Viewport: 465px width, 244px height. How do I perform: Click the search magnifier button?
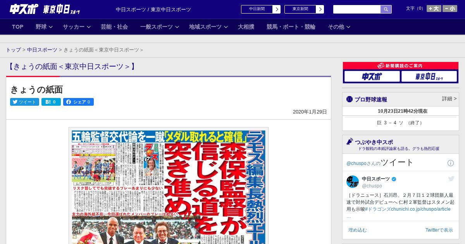tap(386, 9)
